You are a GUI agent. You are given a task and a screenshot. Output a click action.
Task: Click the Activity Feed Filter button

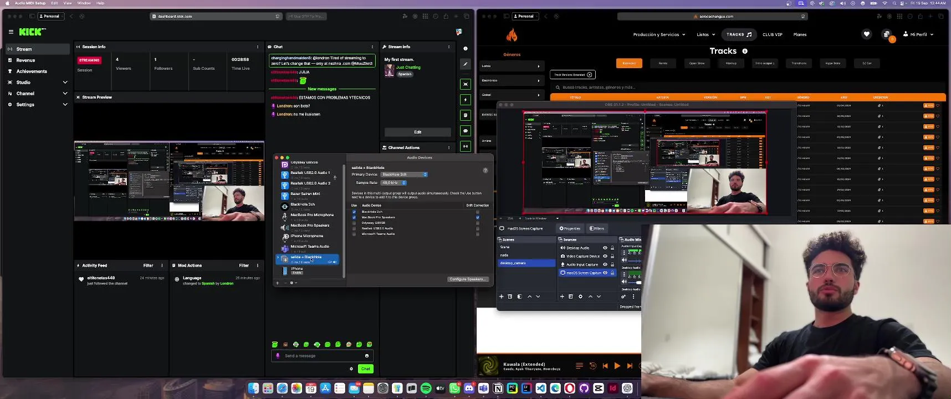click(149, 265)
